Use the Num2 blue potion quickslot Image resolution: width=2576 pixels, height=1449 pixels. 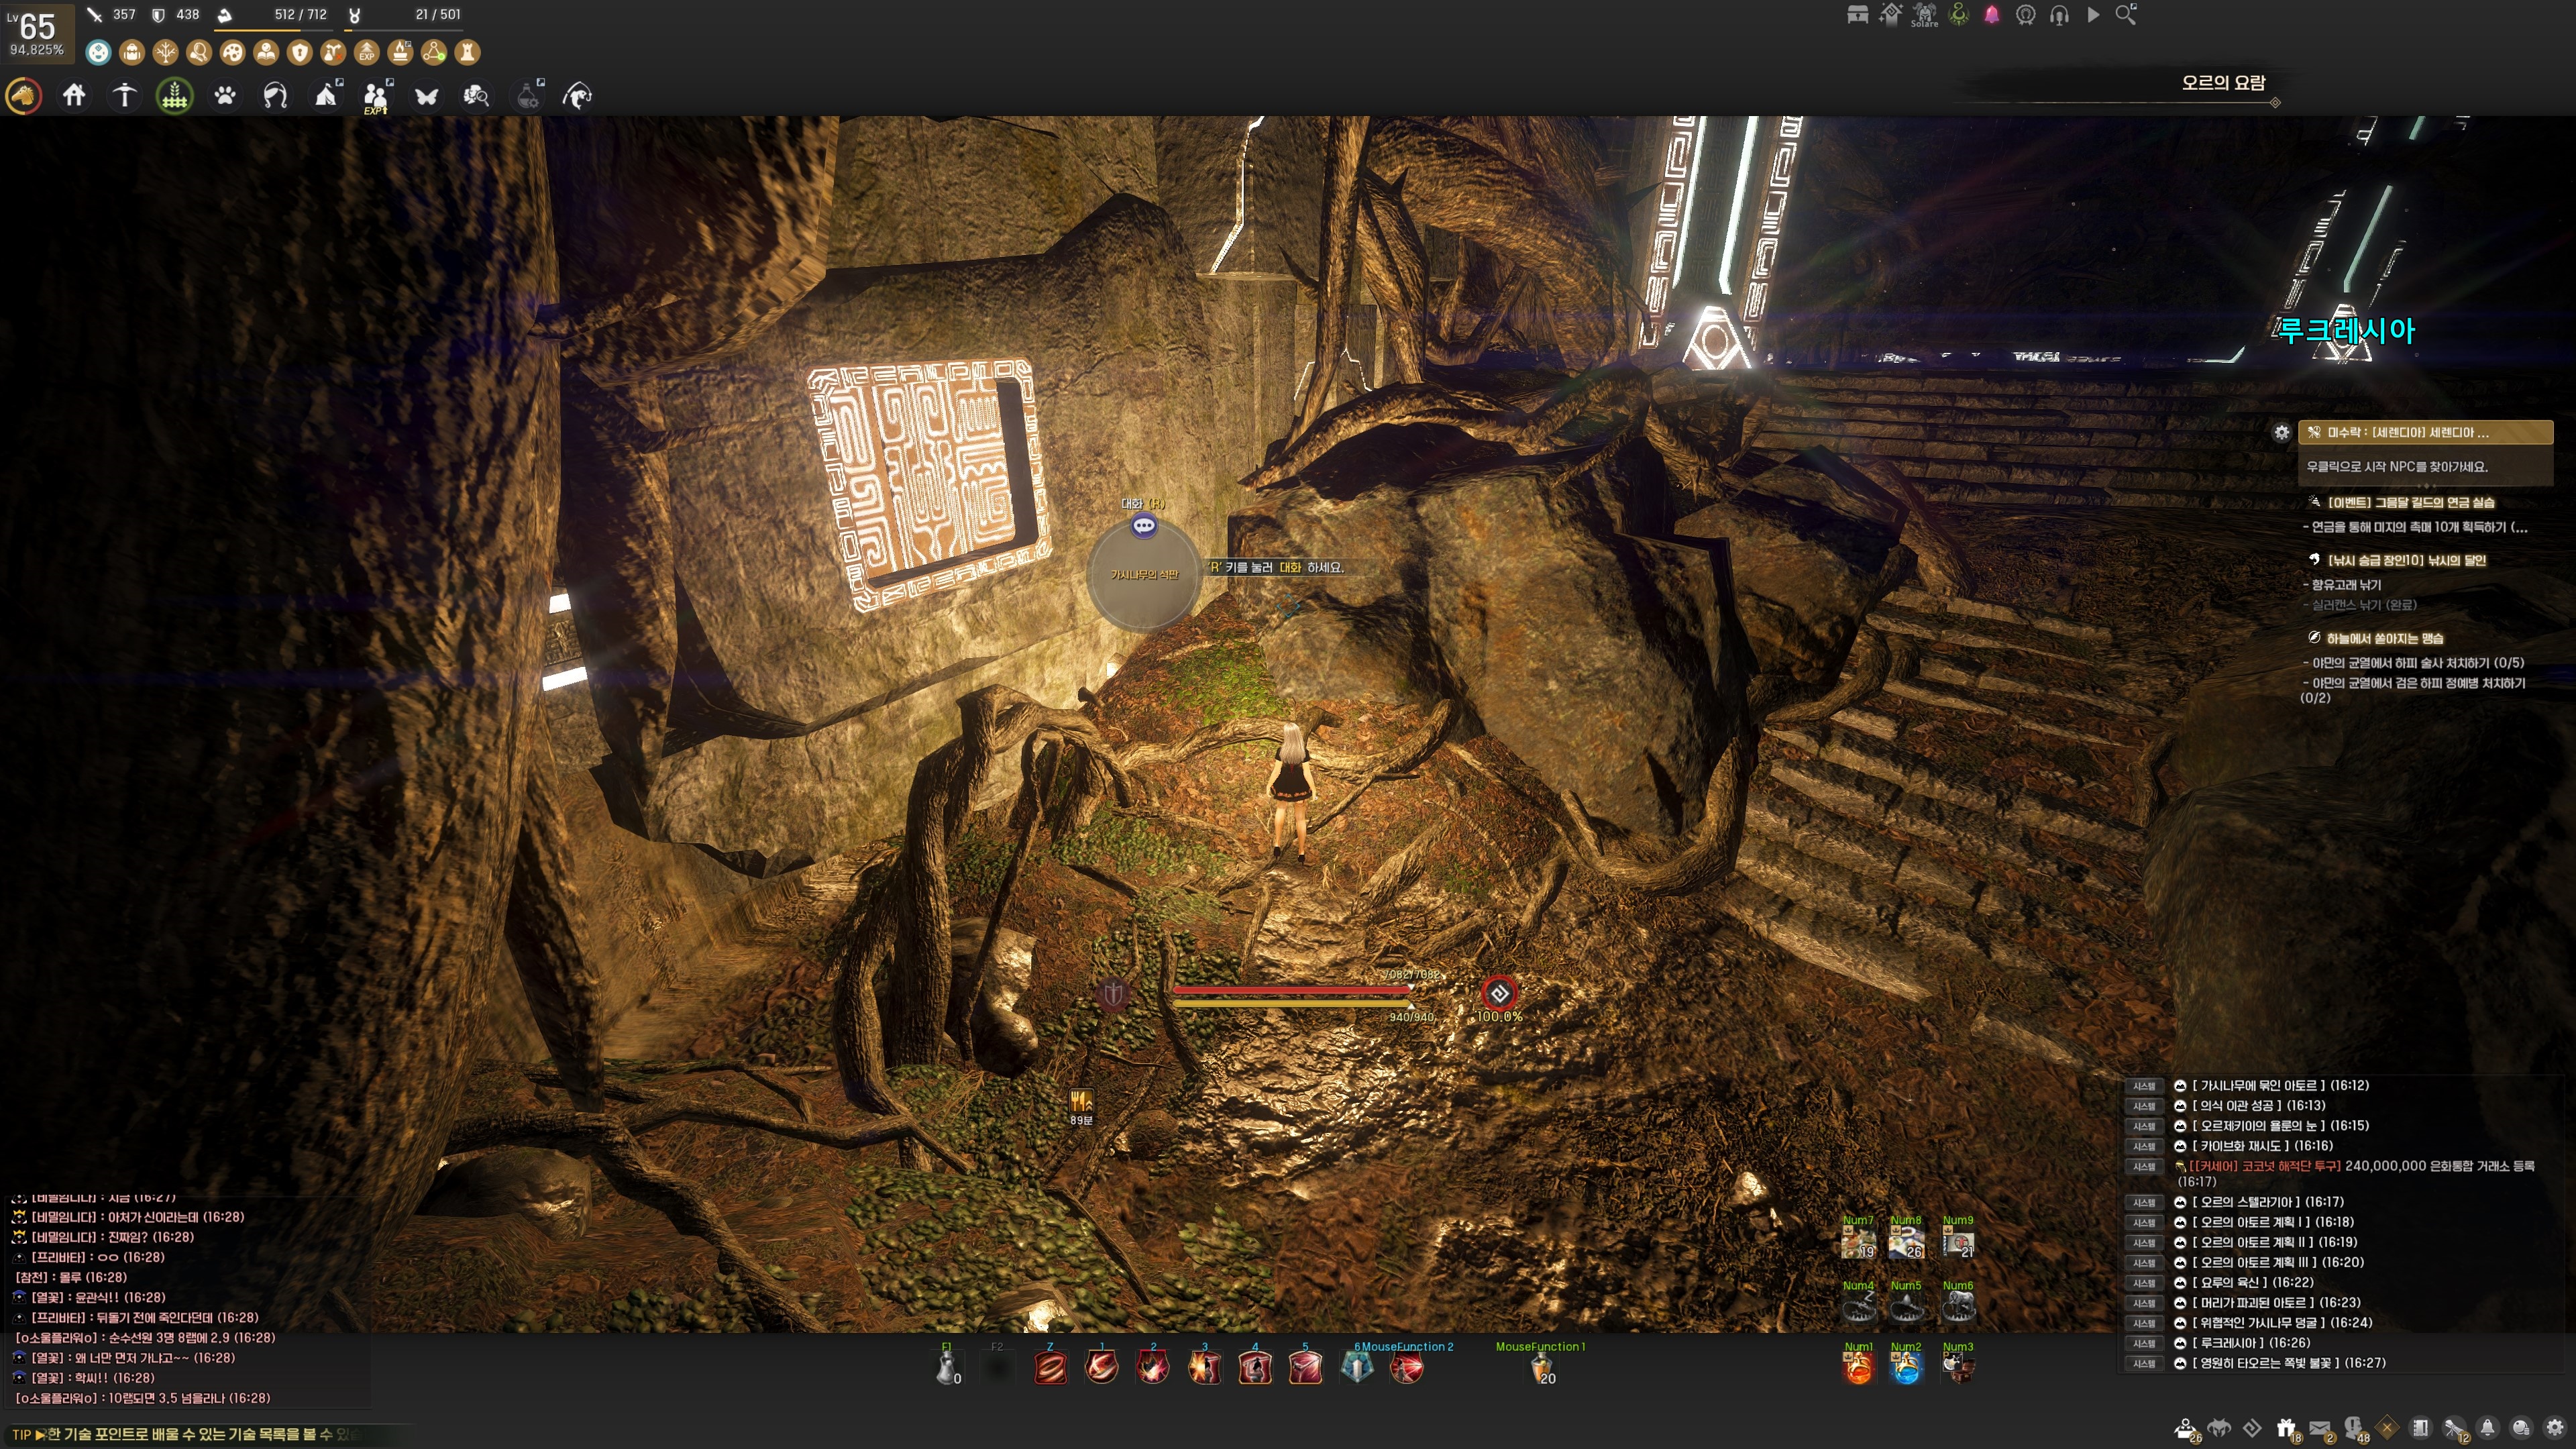[1906, 1368]
